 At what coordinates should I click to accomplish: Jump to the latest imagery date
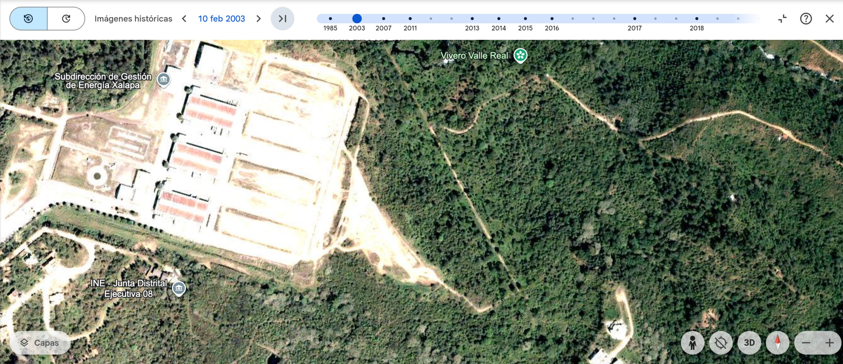(282, 19)
